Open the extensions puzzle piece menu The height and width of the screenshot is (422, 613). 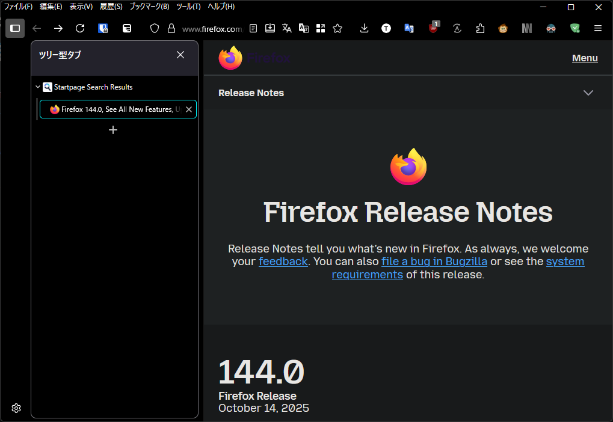(480, 28)
